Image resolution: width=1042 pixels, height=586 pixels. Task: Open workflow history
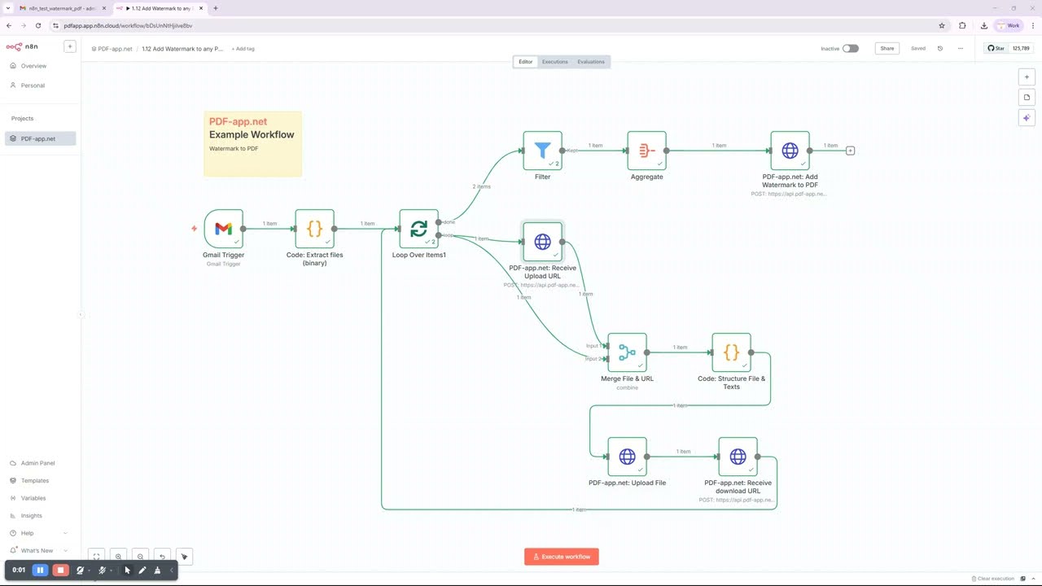pyautogui.click(x=940, y=48)
